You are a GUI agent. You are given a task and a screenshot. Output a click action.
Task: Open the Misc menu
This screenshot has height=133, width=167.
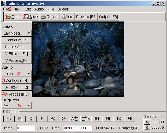coord(51,9)
